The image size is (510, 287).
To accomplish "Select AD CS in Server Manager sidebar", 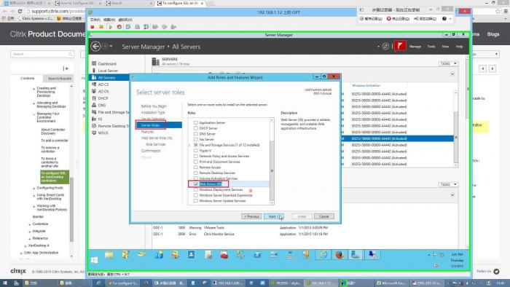I will coord(103,84).
